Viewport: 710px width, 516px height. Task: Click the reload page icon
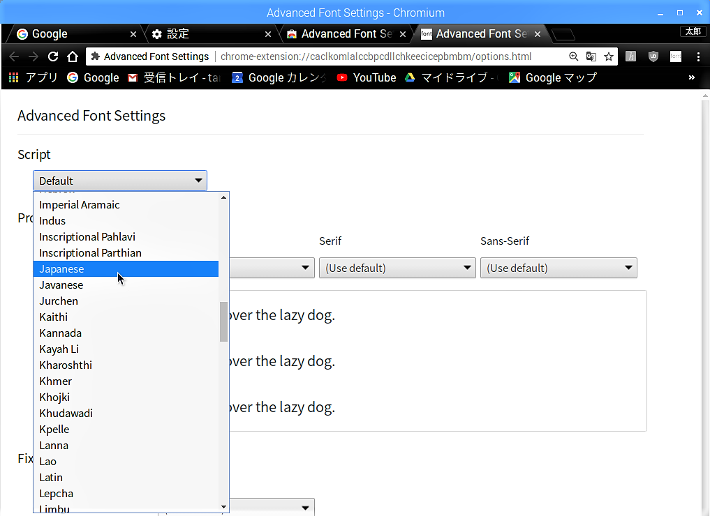(53, 56)
